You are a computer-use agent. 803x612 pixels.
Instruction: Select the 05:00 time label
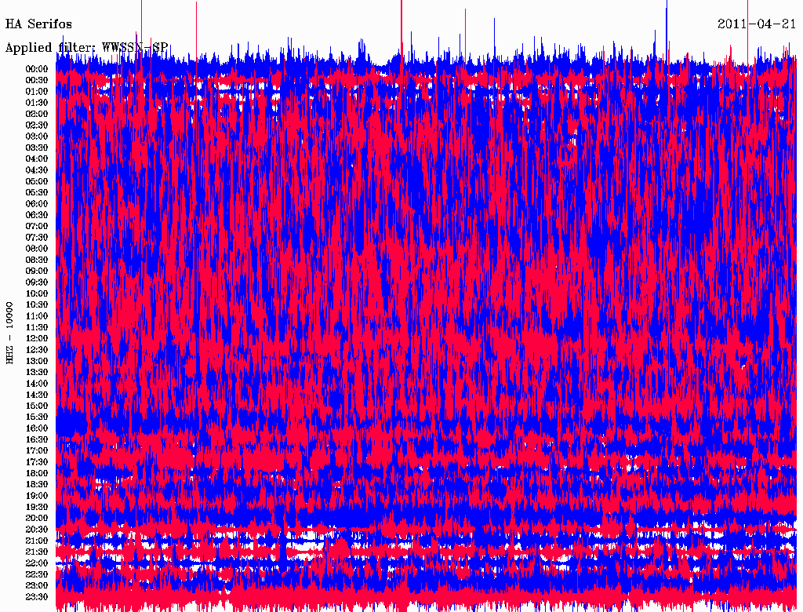(x=37, y=181)
